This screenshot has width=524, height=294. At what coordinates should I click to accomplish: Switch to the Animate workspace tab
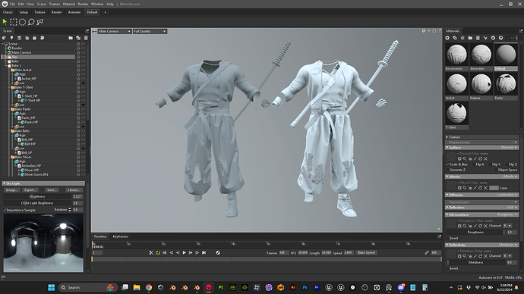74,12
